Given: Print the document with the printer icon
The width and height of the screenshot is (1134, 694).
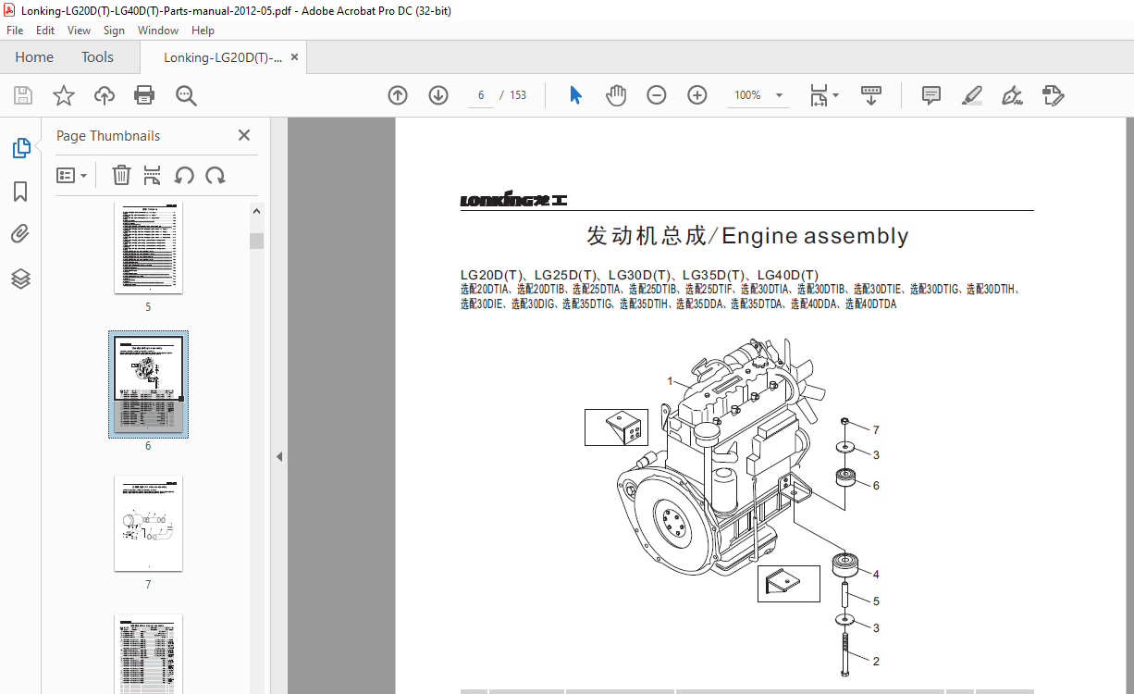Looking at the screenshot, I should (144, 95).
